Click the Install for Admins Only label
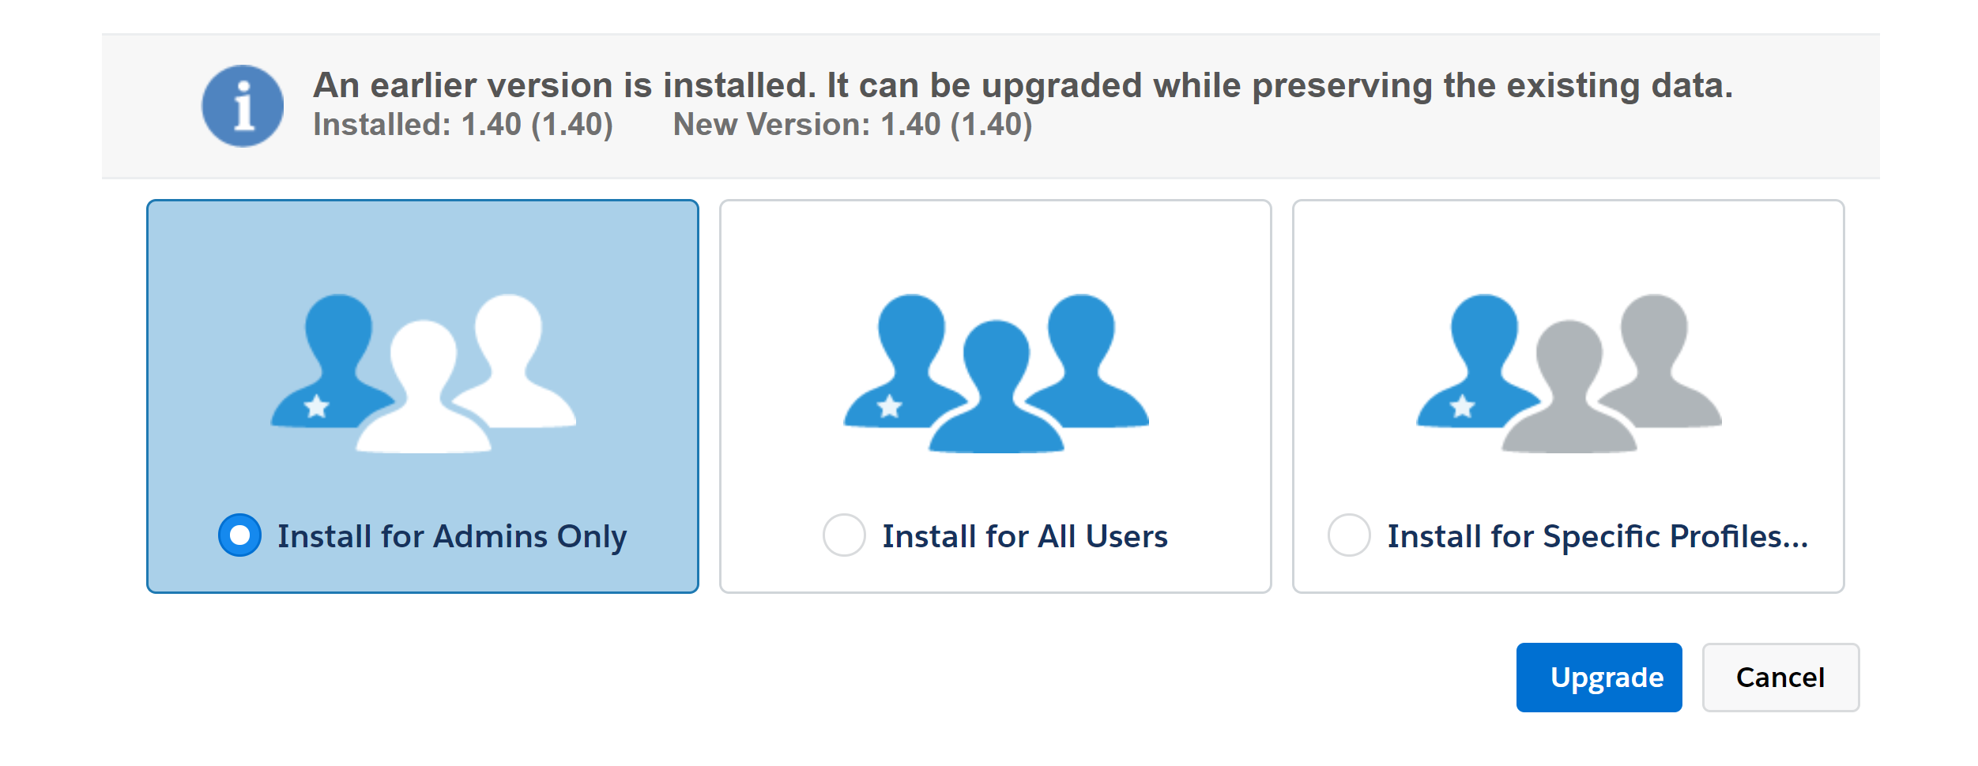1978x766 pixels. tap(452, 537)
